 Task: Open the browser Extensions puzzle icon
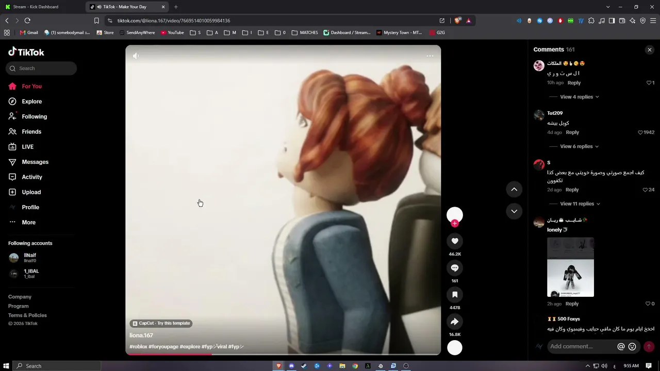[591, 21]
